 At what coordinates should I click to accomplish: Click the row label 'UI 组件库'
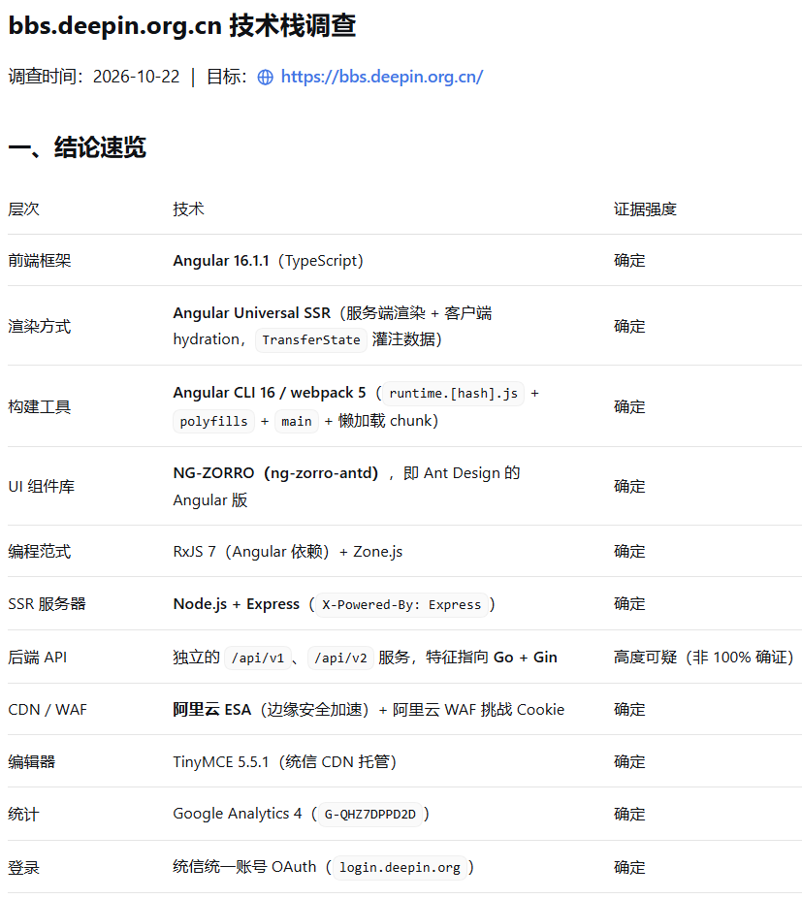[x=42, y=487]
